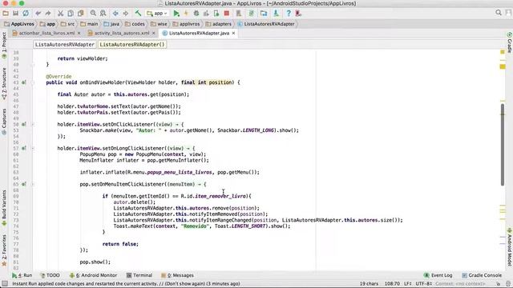513x288 pixels.
Task: Select the ListaAutoresRVAdapter.java tab
Action: point(199,34)
